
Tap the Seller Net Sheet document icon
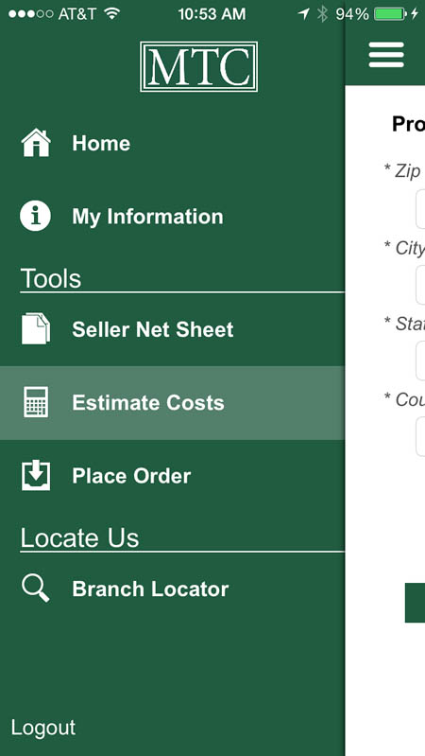pyautogui.click(x=36, y=329)
